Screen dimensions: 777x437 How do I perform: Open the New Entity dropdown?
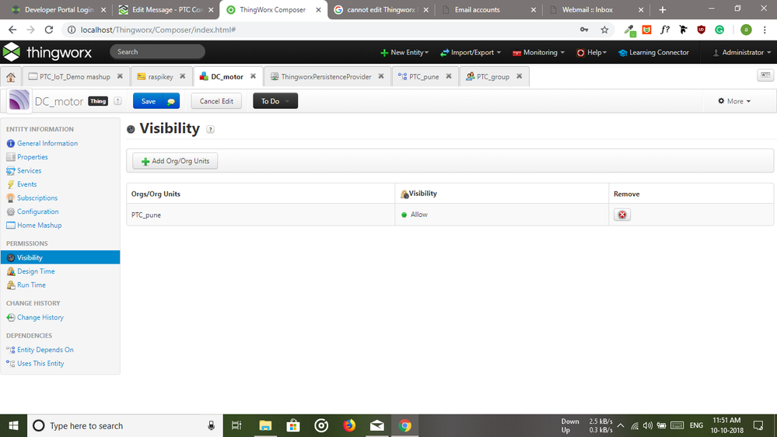click(404, 53)
